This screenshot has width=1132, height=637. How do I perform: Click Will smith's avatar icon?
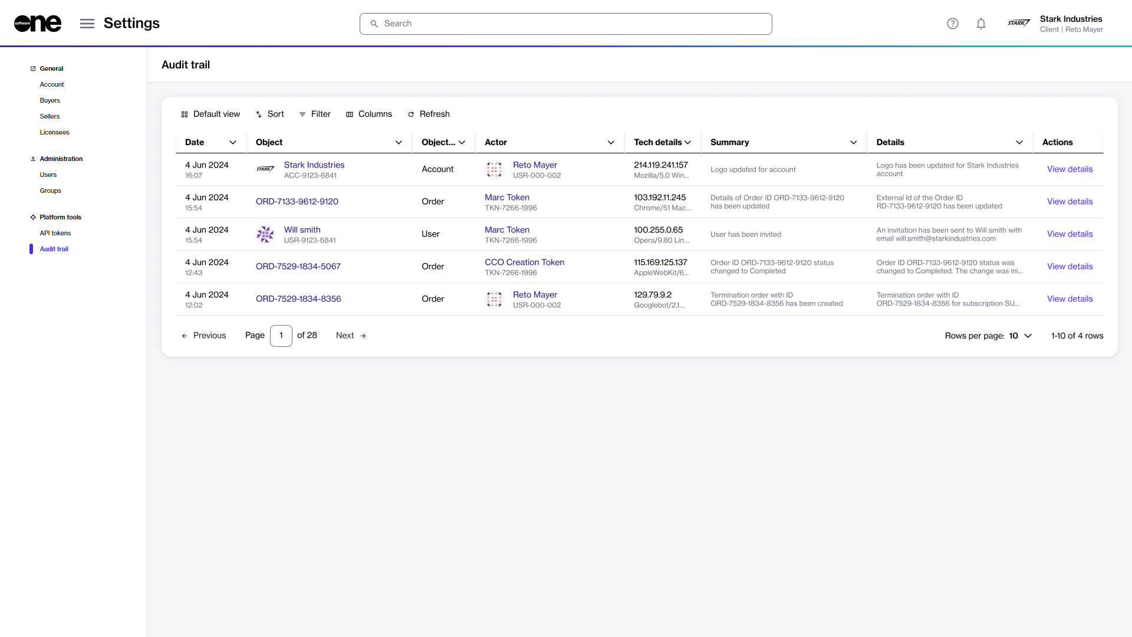[x=265, y=234]
